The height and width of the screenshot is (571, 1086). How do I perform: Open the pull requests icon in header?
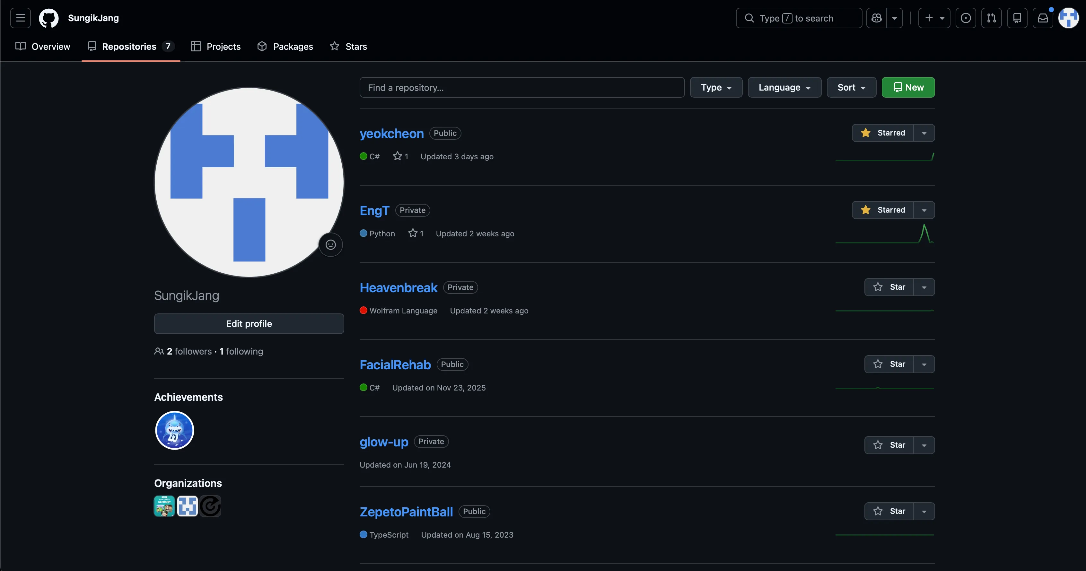992,18
